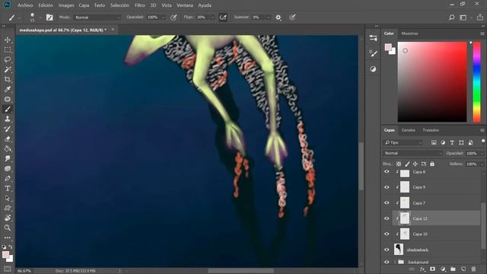The width and height of the screenshot is (487, 274).
Task: Open the Share icon
Action: point(480,18)
